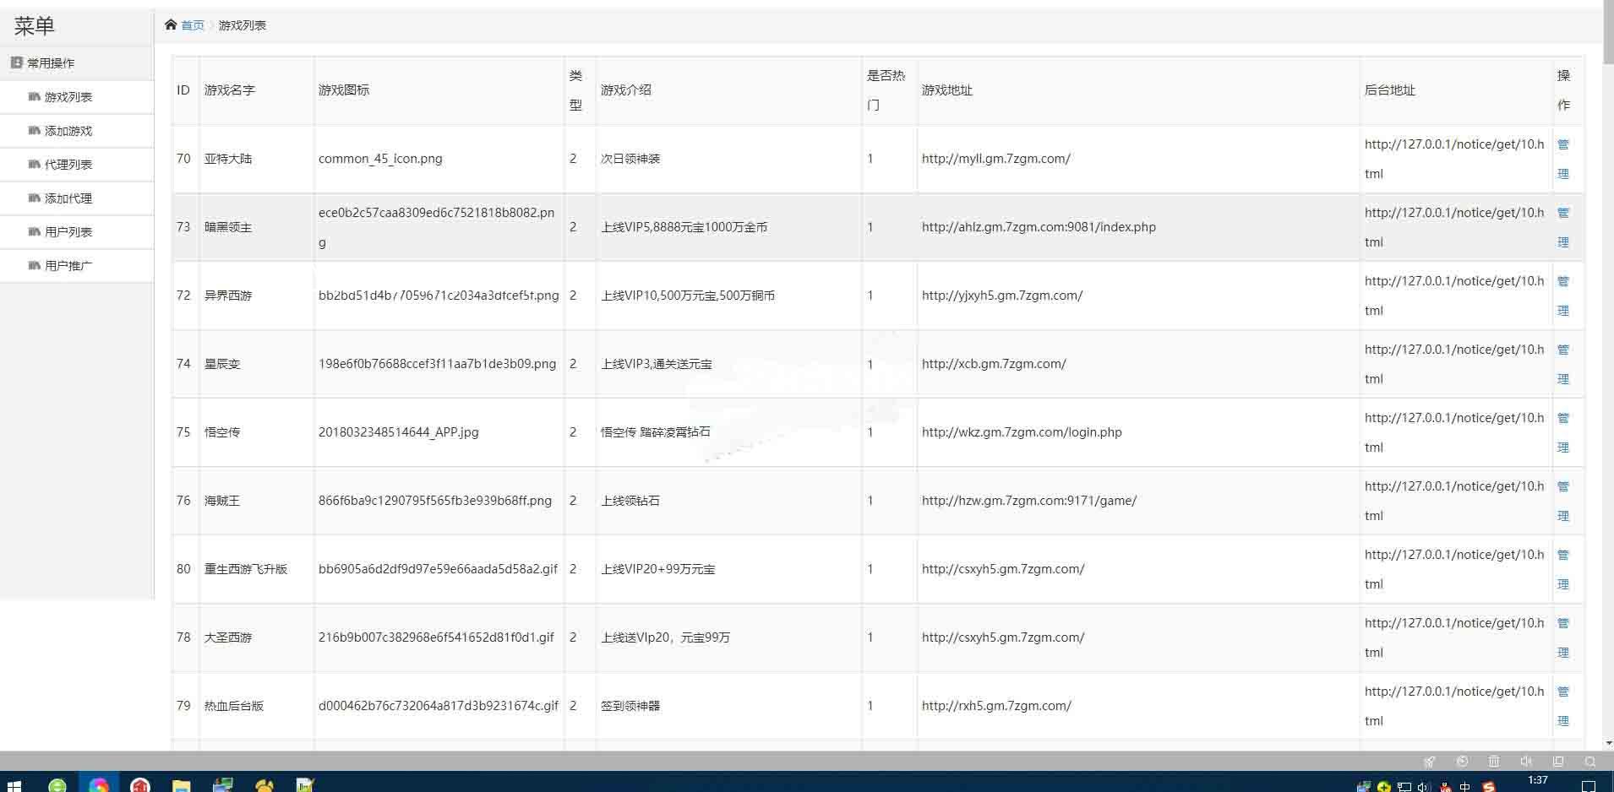Collapse the 常用操作 menu section
1614x792 pixels.
[51, 63]
